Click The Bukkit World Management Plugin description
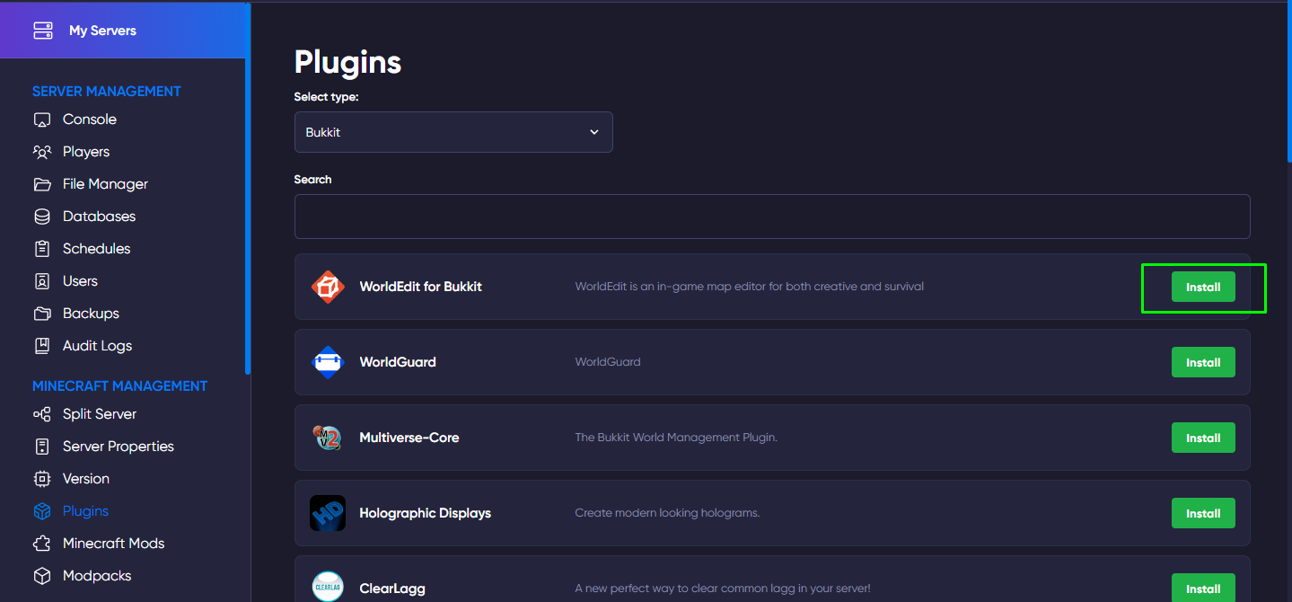The image size is (1292, 602). (676, 438)
